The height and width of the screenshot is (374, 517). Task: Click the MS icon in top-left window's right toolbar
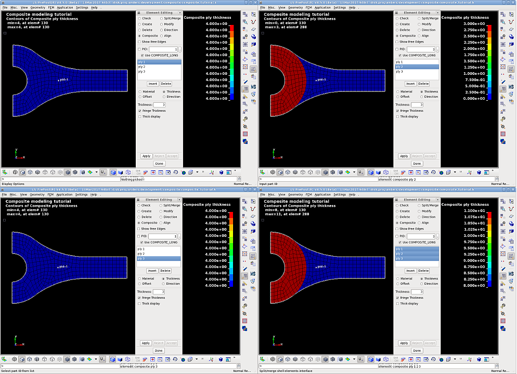pyautogui.click(x=253, y=86)
